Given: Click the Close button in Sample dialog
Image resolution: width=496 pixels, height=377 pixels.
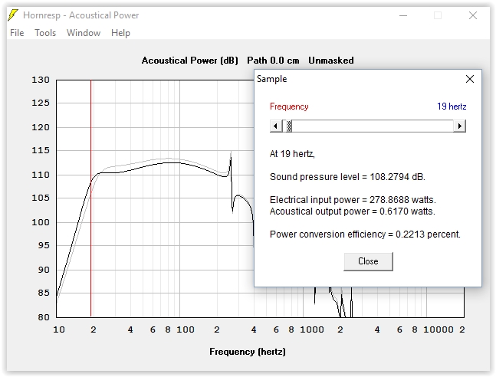Looking at the screenshot, I should tap(368, 261).
